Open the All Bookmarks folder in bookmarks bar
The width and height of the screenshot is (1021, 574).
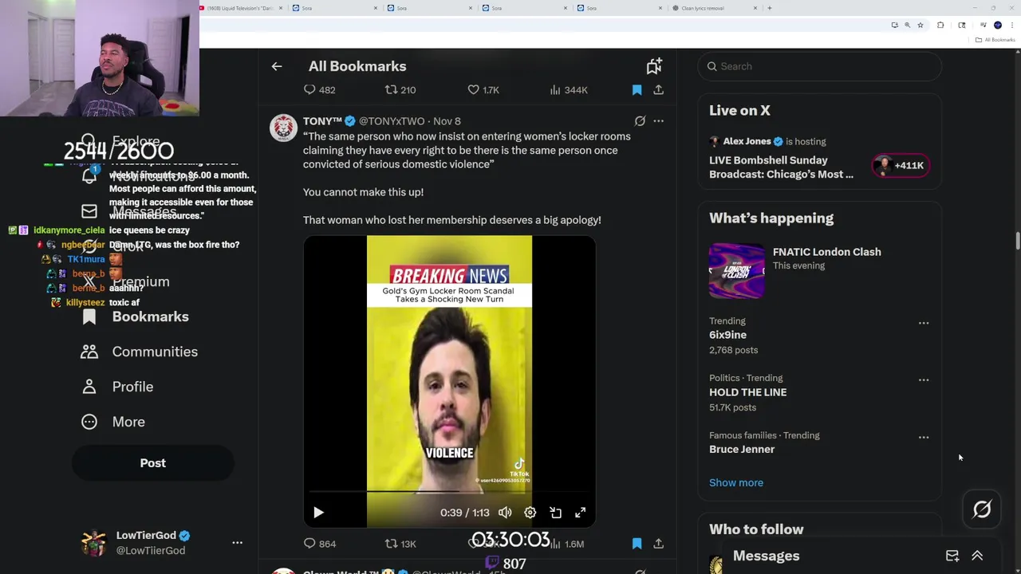(x=995, y=40)
